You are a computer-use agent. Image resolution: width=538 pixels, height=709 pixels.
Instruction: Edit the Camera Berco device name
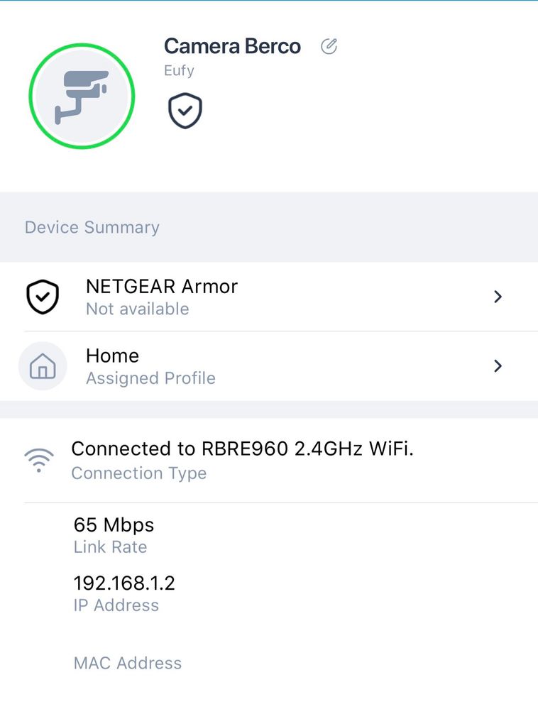click(x=329, y=47)
